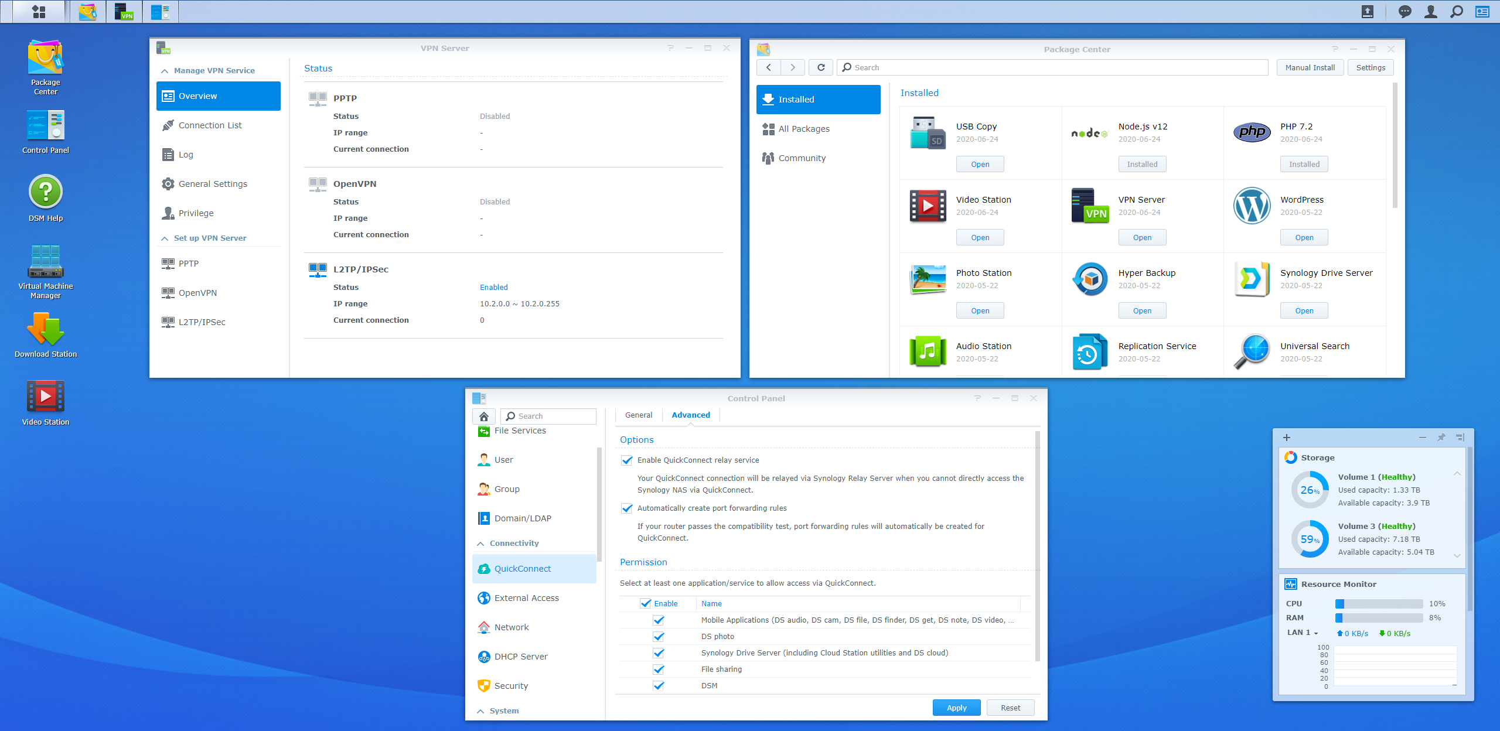Open the widget panel options menu icon
Screen dimensions: 1500x731
1460,438
